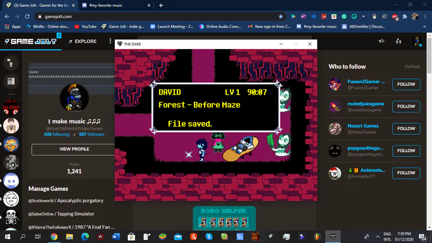Select the Game Jolt browser tab
Image resolution: width=432 pixels, height=243 pixels.
pos(41,5)
